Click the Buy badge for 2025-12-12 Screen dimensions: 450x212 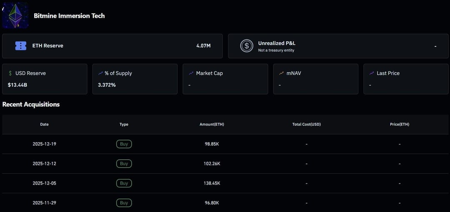[x=124, y=163]
